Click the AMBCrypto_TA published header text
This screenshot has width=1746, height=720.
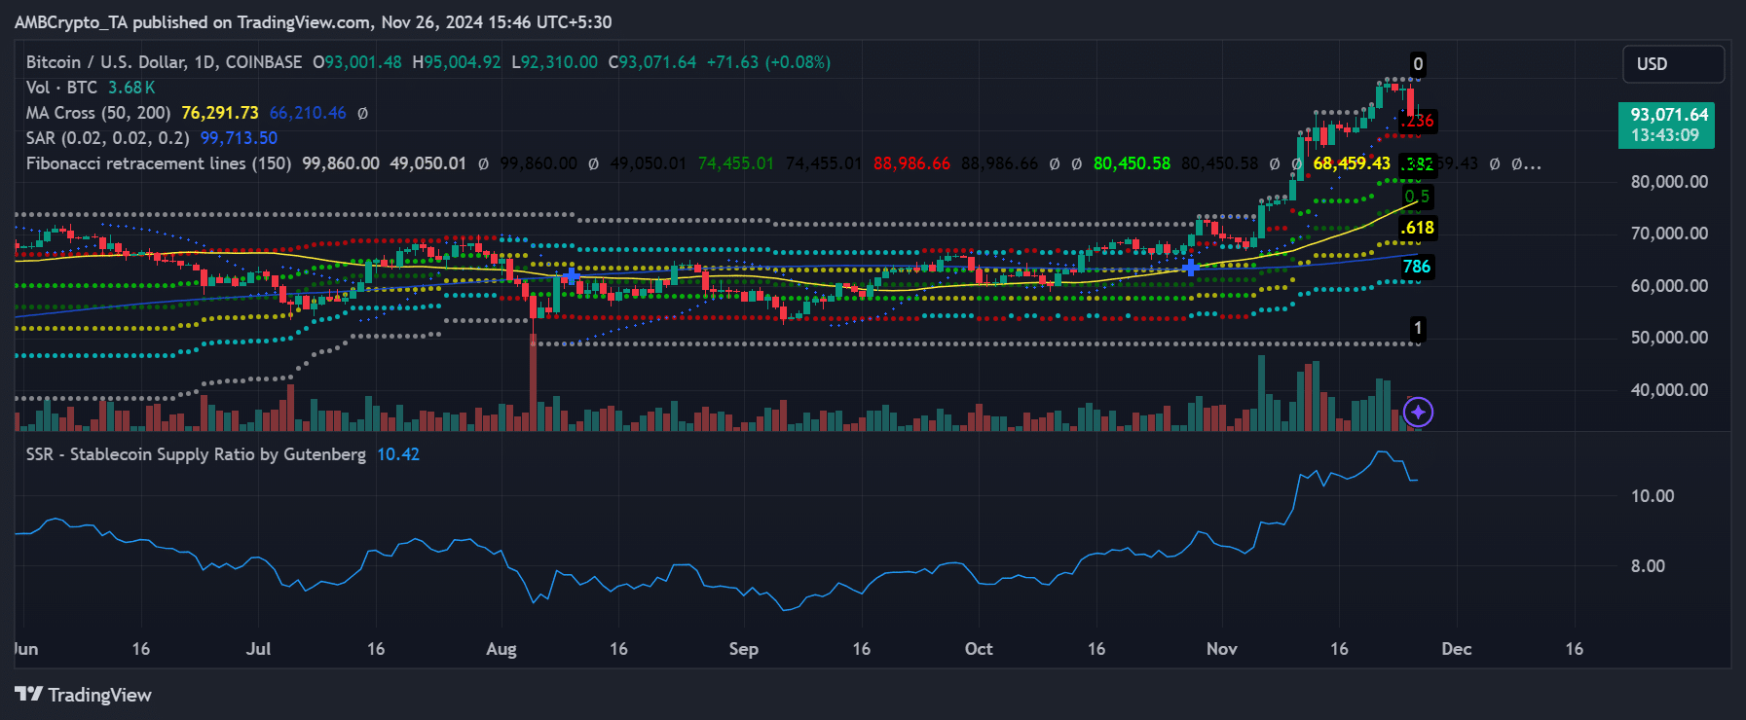313,22
